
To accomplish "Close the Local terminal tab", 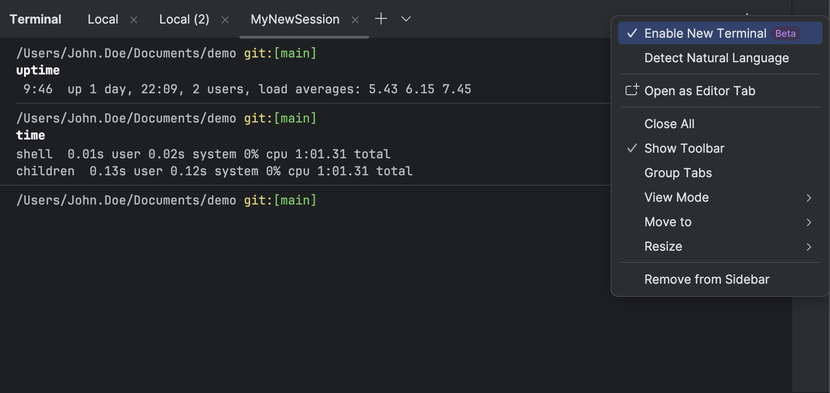I will click(134, 20).
